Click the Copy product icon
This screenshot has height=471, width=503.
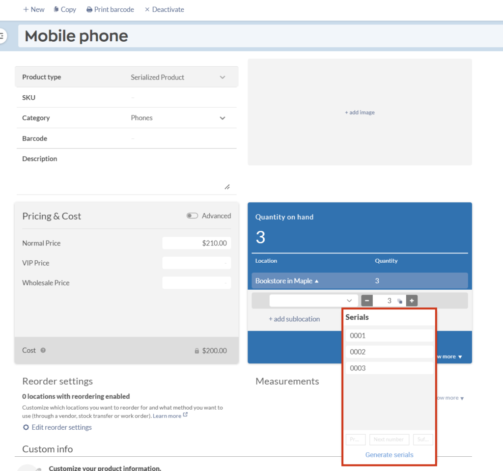pyautogui.click(x=56, y=9)
